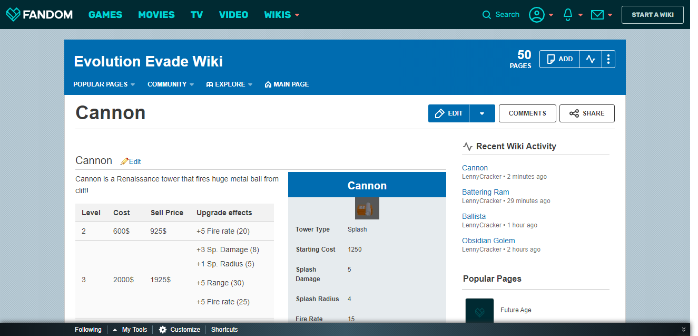Click the Starting Cost value 1250

coord(355,249)
